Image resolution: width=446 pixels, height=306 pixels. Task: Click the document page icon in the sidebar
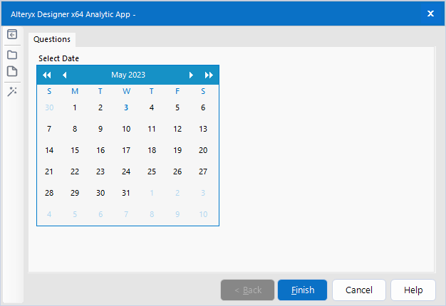(12, 71)
